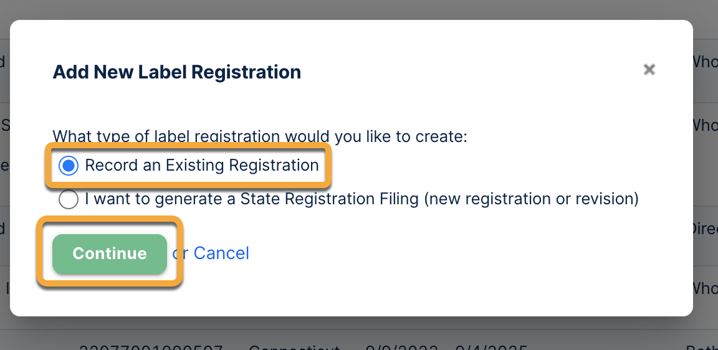The height and width of the screenshot is (350, 718).
Task: Close the Add New Label Registration dialog
Action: (x=649, y=70)
